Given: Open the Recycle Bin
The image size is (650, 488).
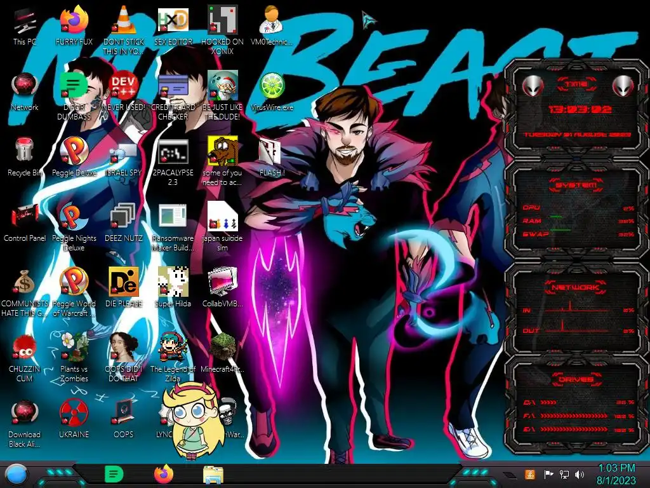Looking at the screenshot, I should tap(25, 150).
